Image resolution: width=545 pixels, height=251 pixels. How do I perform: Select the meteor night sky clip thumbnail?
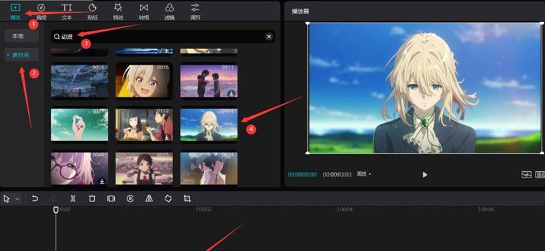pyautogui.click(x=80, y=81)
